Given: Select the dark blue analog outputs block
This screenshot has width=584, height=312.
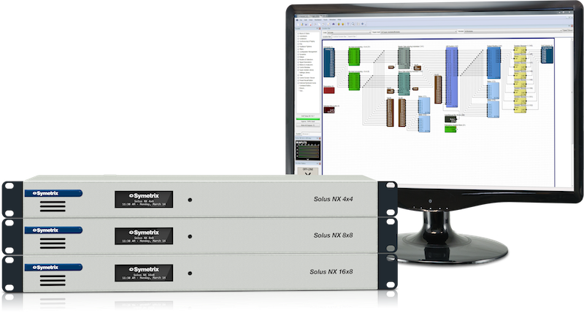Looking at the screenshot, I should 547,55.
